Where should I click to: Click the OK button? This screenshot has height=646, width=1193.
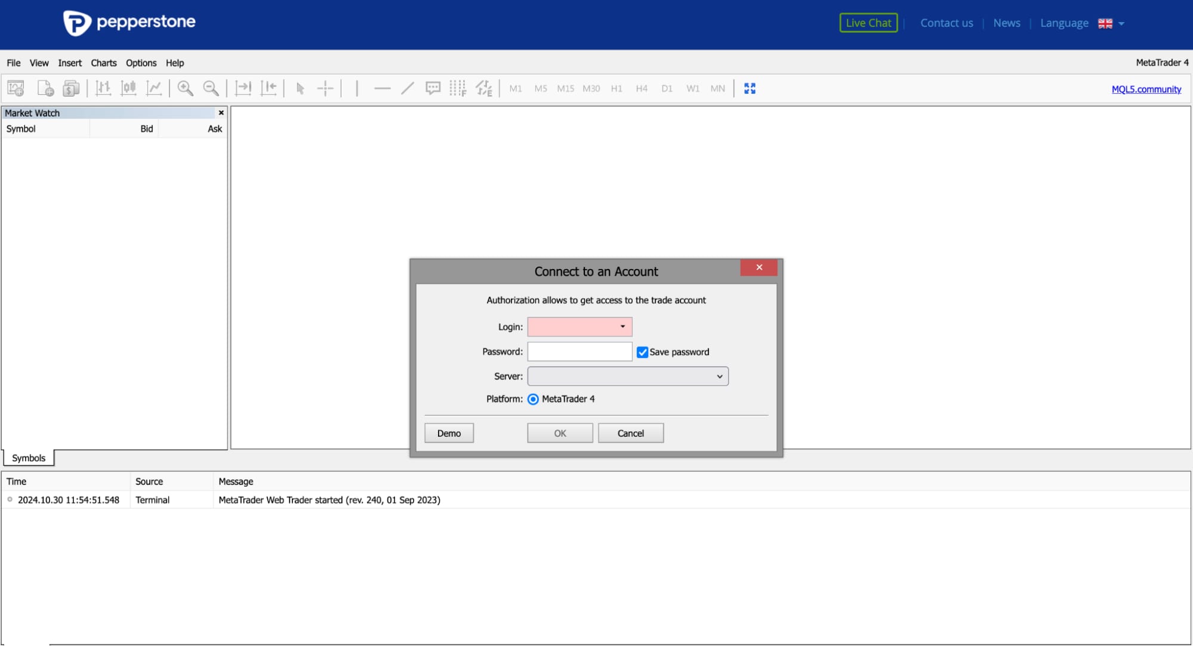[x=560, y=433]
